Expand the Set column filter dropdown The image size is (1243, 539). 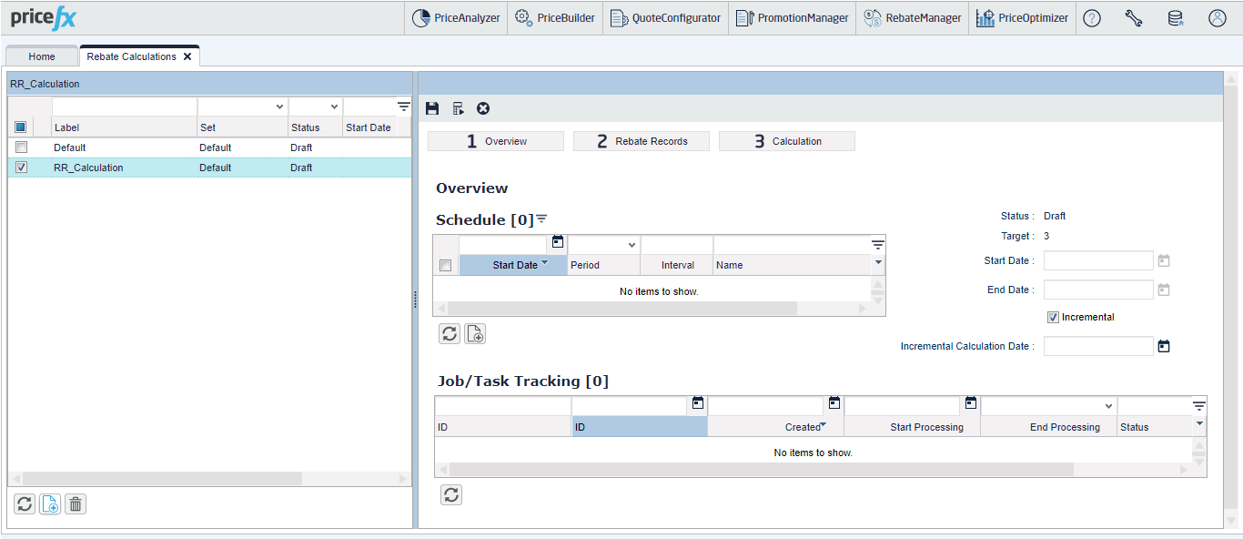click(x=279, y=107)
